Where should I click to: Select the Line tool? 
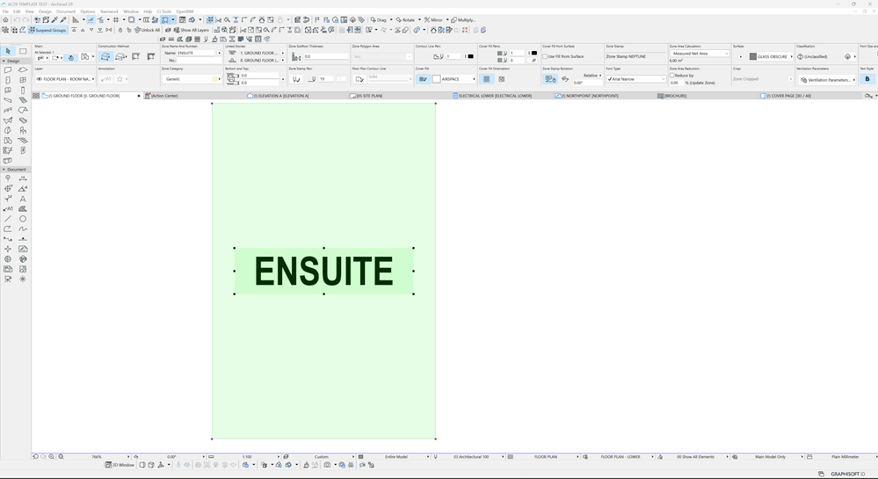tap(8, 219)
